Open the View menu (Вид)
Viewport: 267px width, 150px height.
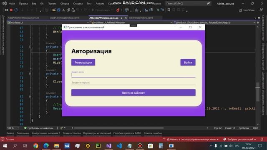[x=34, y=3]
